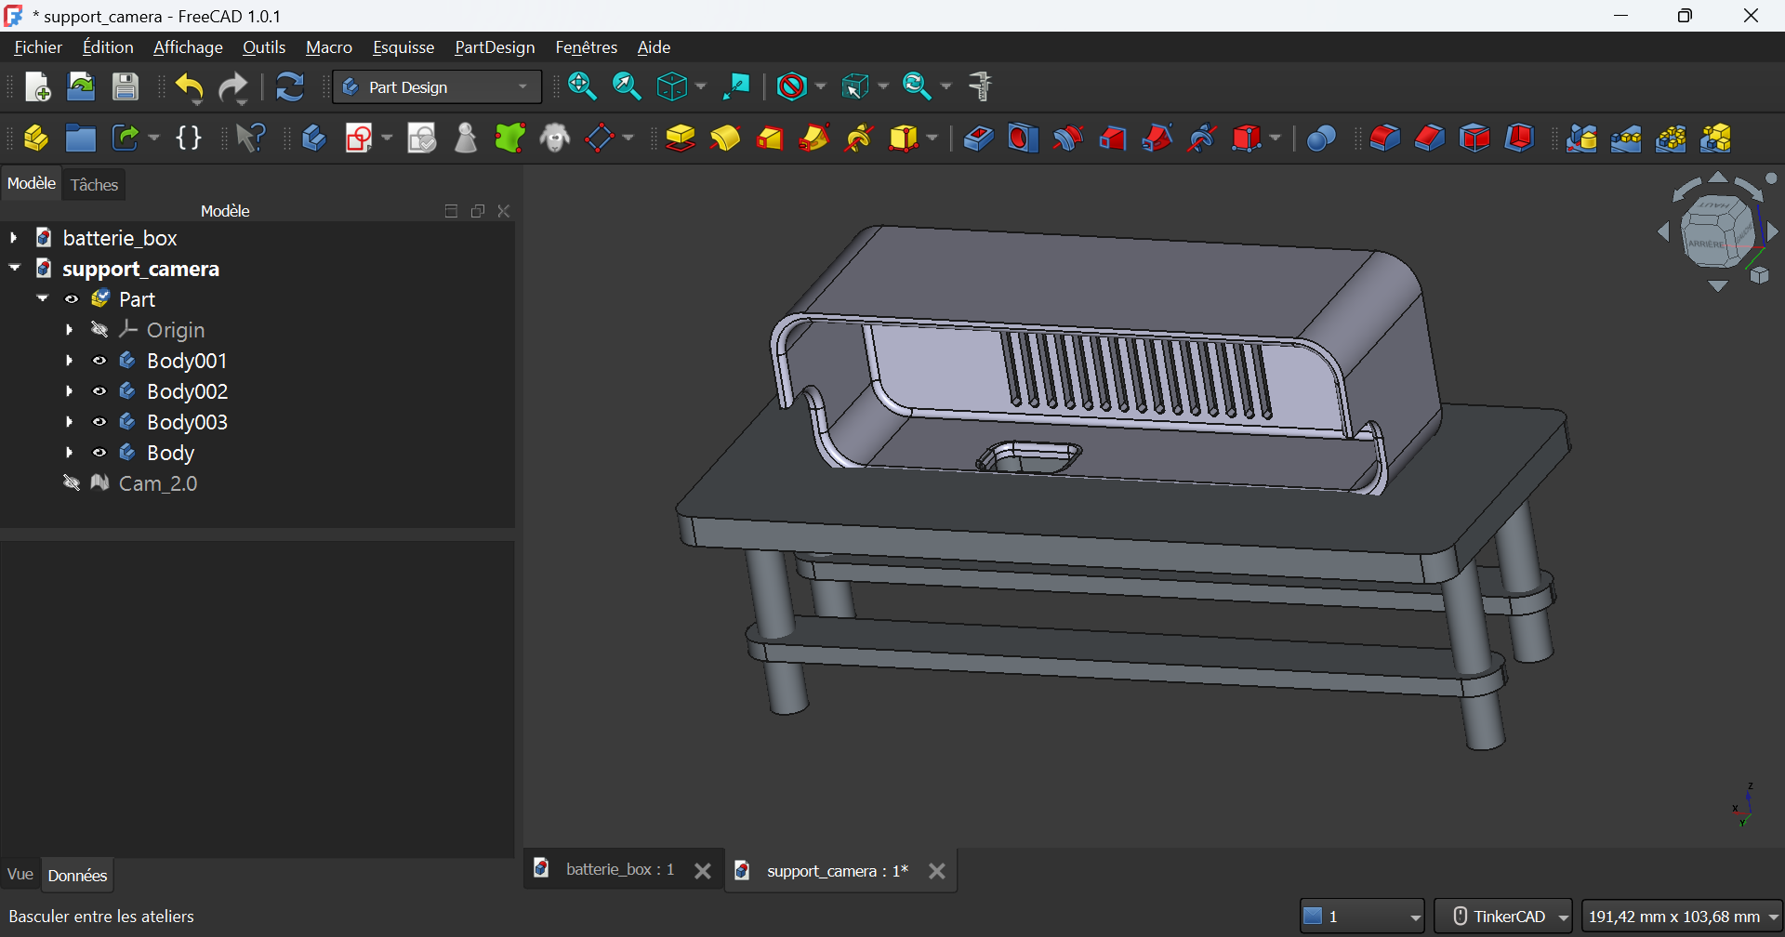
Task: Collapse the support_camera document
Action: coord(14,268)
